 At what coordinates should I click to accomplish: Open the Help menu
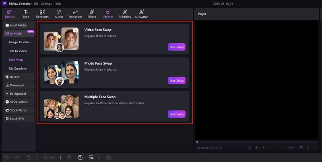58,4
